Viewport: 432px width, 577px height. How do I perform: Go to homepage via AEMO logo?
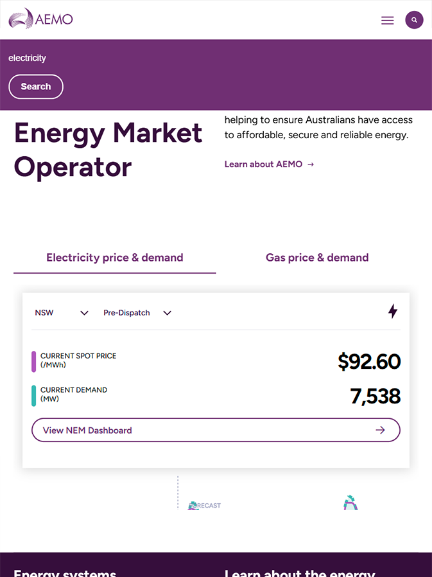40,19
